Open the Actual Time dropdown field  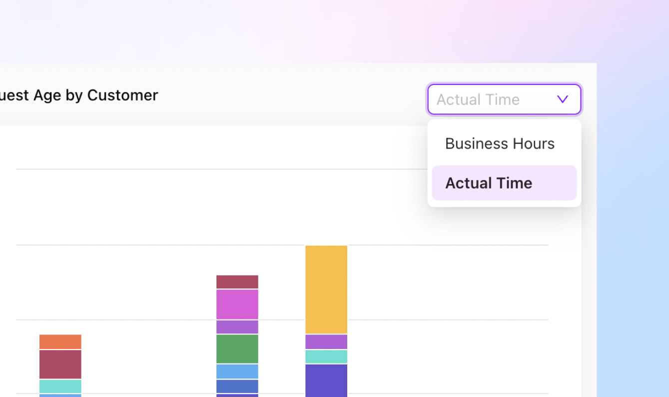click(x=504, y=99)
